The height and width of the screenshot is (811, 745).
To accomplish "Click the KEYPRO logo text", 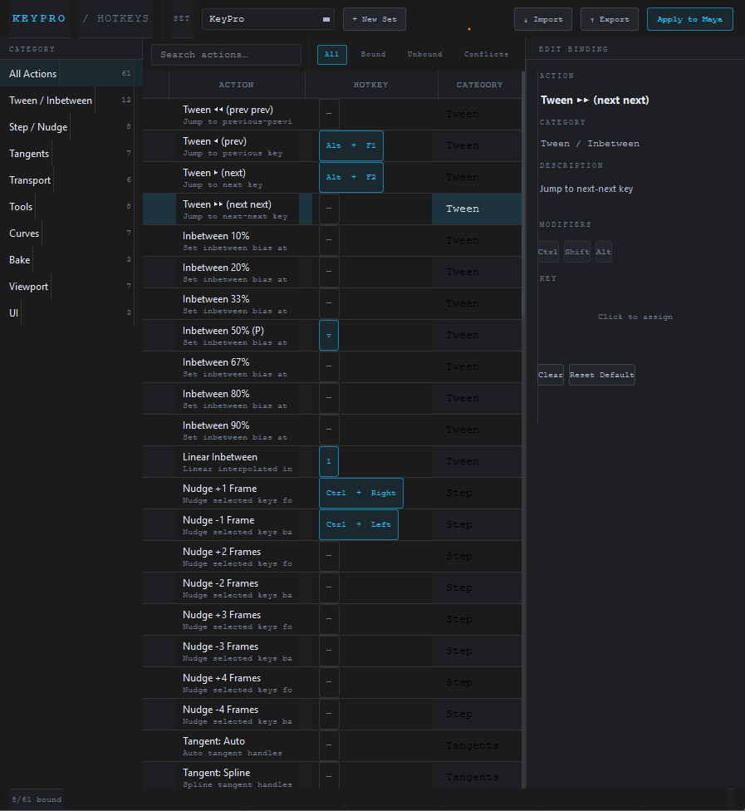I will pyautogui.click(x=39, y=18).
